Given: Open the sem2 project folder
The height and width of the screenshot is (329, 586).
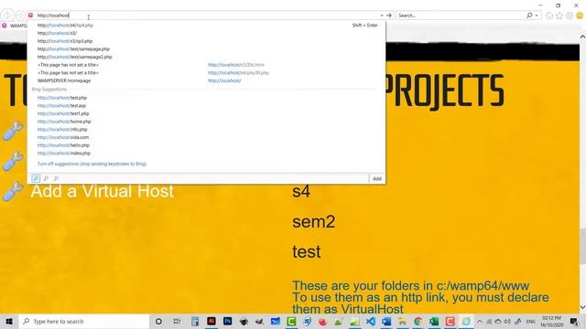Looking at the screenshot, I should click(x=313, y=222).
